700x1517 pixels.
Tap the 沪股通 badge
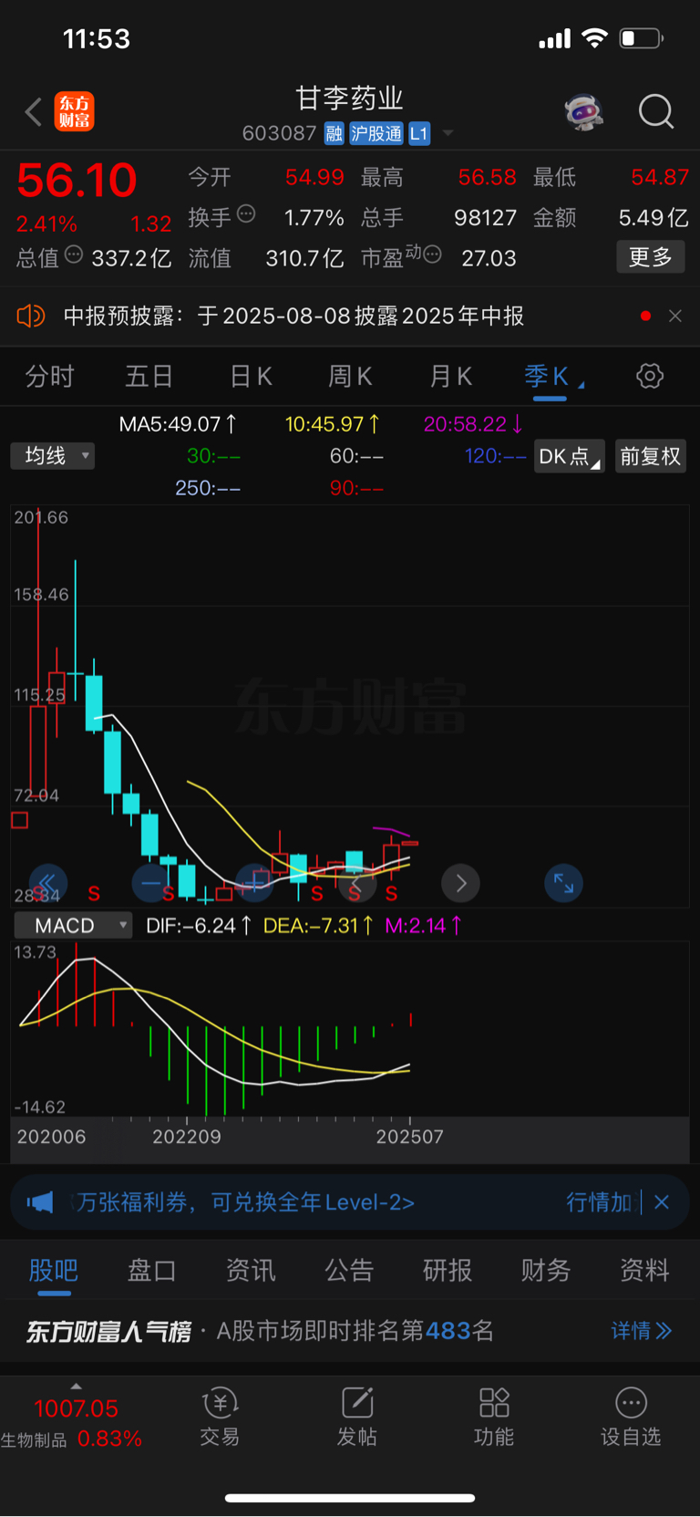click(x=376, y=134)
